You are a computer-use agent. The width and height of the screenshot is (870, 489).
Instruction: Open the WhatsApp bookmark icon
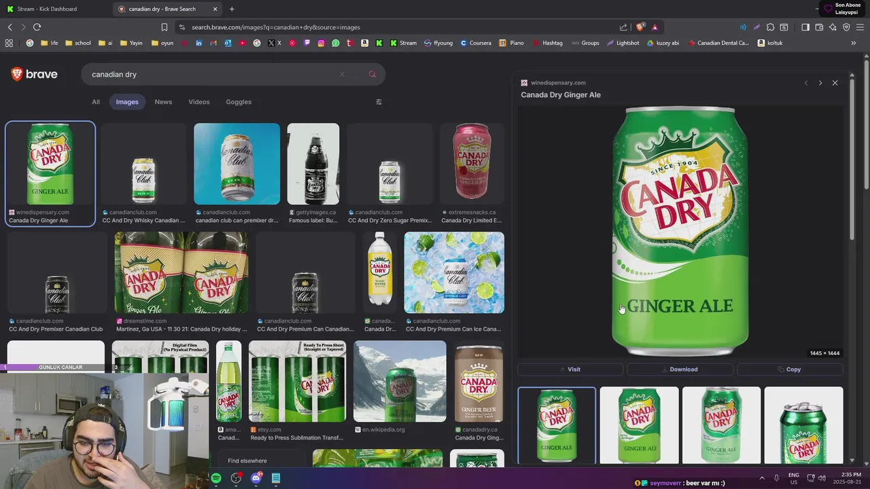point(335,43)
